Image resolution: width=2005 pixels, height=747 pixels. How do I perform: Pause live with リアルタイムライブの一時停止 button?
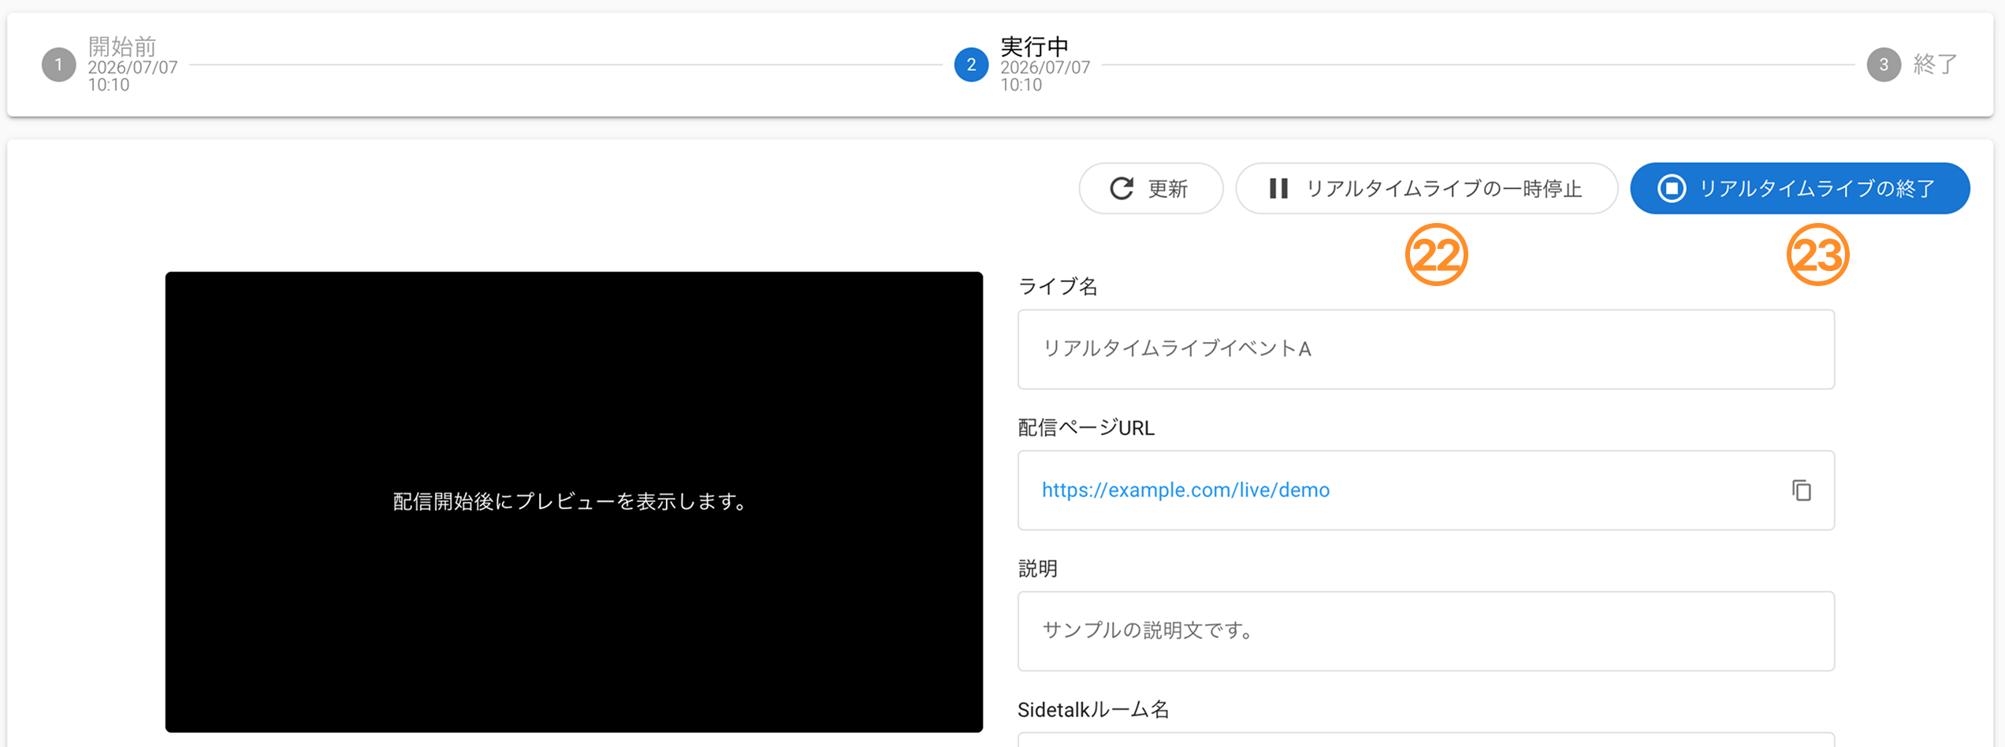pyautogui.click(x=1427, y=188)
